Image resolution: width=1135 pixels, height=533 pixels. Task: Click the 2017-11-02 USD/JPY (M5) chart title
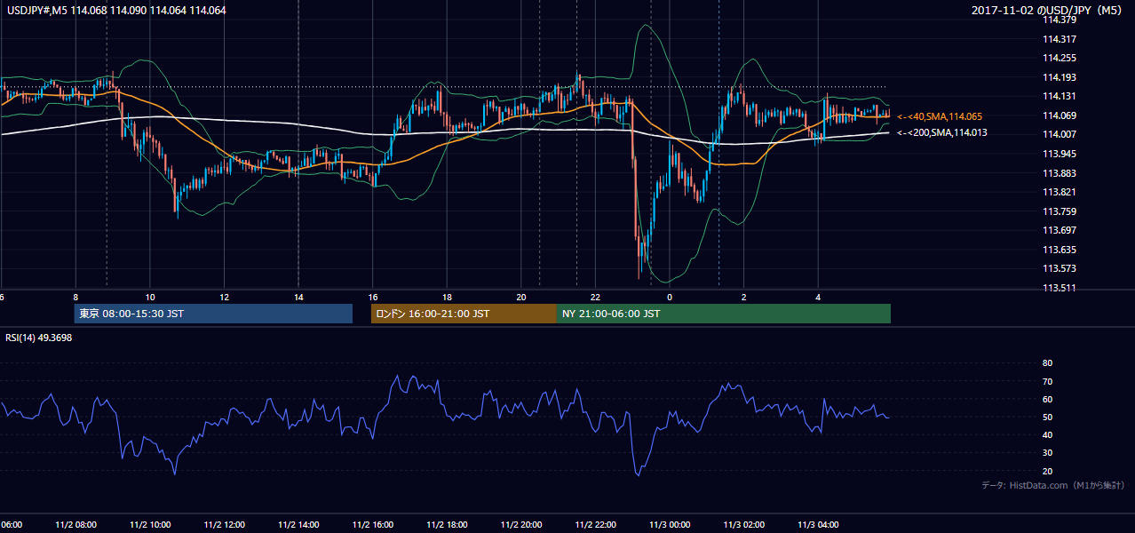(x=1048, y=10)
